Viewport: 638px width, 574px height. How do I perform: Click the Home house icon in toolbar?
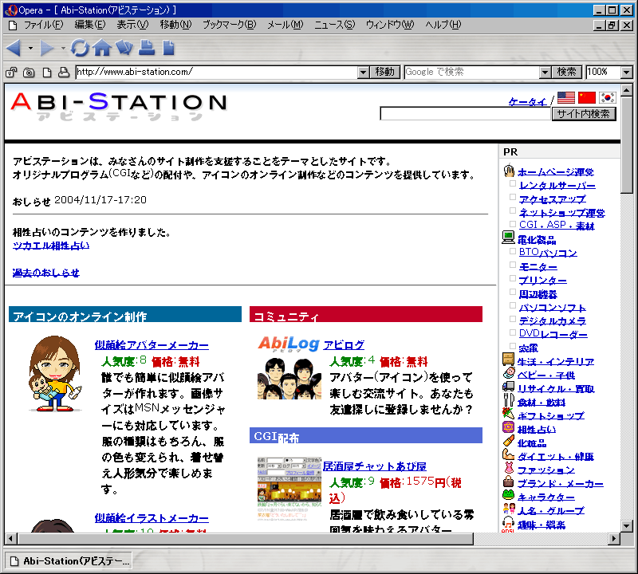[x=102, y=48]
